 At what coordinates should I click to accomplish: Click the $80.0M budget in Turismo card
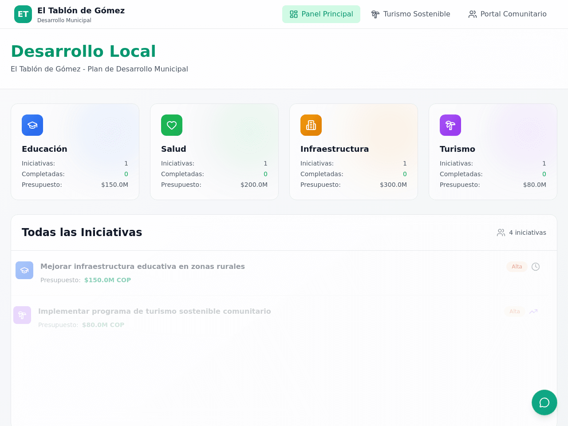tap(535, 185)
